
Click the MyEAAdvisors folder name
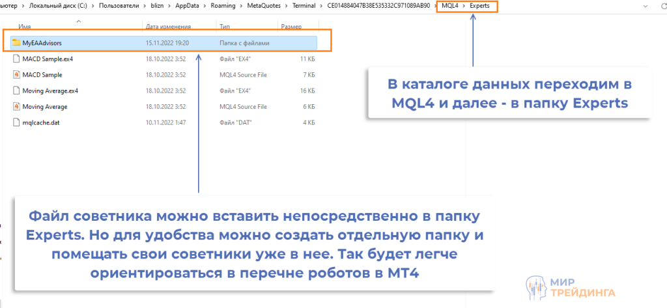point(42,43)
